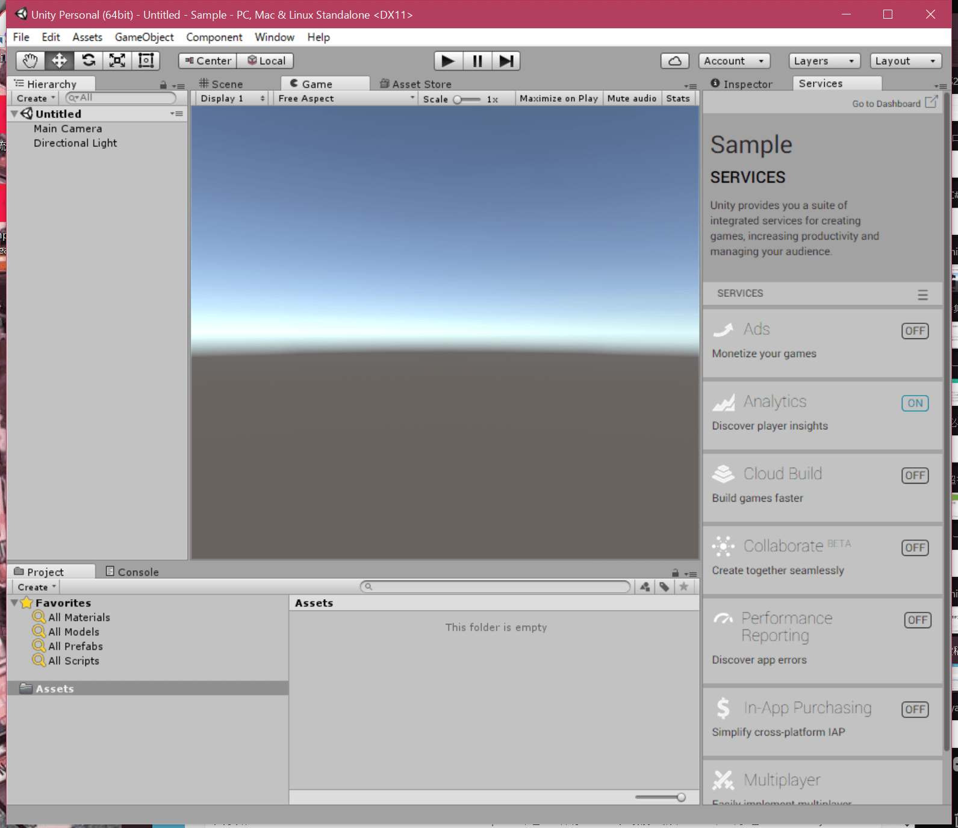Toggle Mute audio in Game view
Screen dimensions: 958x828
[x=632, y=98]
